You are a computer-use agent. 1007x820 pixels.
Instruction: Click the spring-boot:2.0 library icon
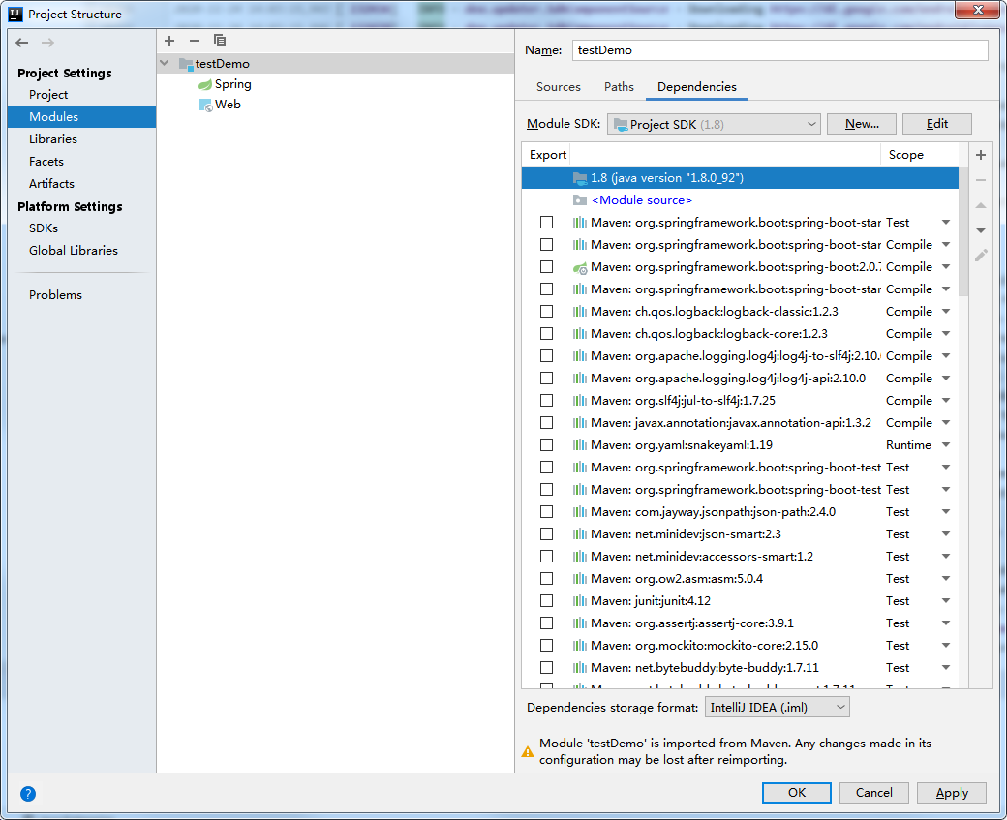click(580, 267)
